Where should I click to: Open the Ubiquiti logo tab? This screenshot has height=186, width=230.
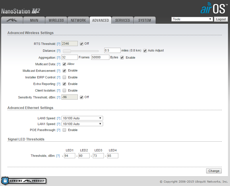point(12,20)
